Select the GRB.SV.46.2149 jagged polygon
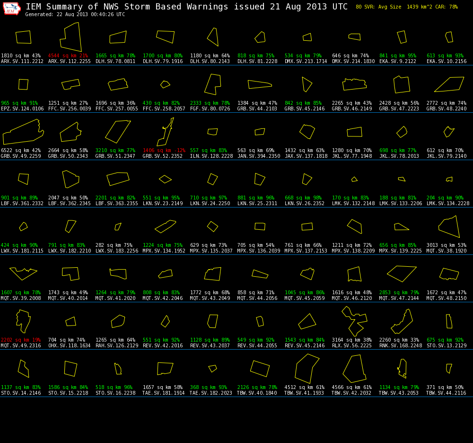Image resolution: width=473 pixels, height=443 pixels. (354, 84)
